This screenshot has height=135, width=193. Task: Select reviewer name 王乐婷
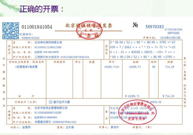[70, 127]
